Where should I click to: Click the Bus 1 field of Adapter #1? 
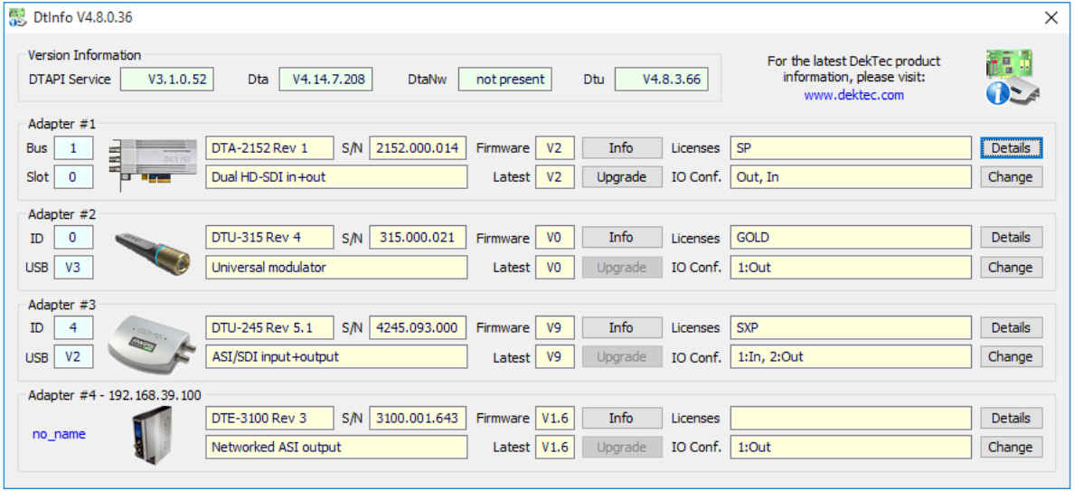coord(73,148)
